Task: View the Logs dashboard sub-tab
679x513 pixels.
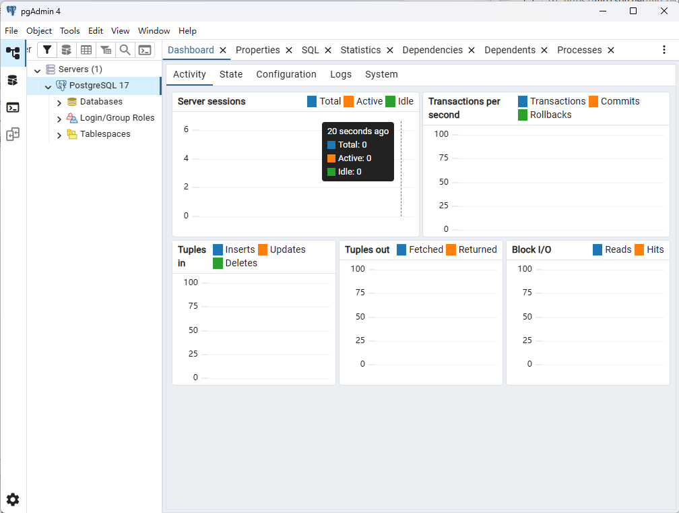Action: (x=341, y=74)
